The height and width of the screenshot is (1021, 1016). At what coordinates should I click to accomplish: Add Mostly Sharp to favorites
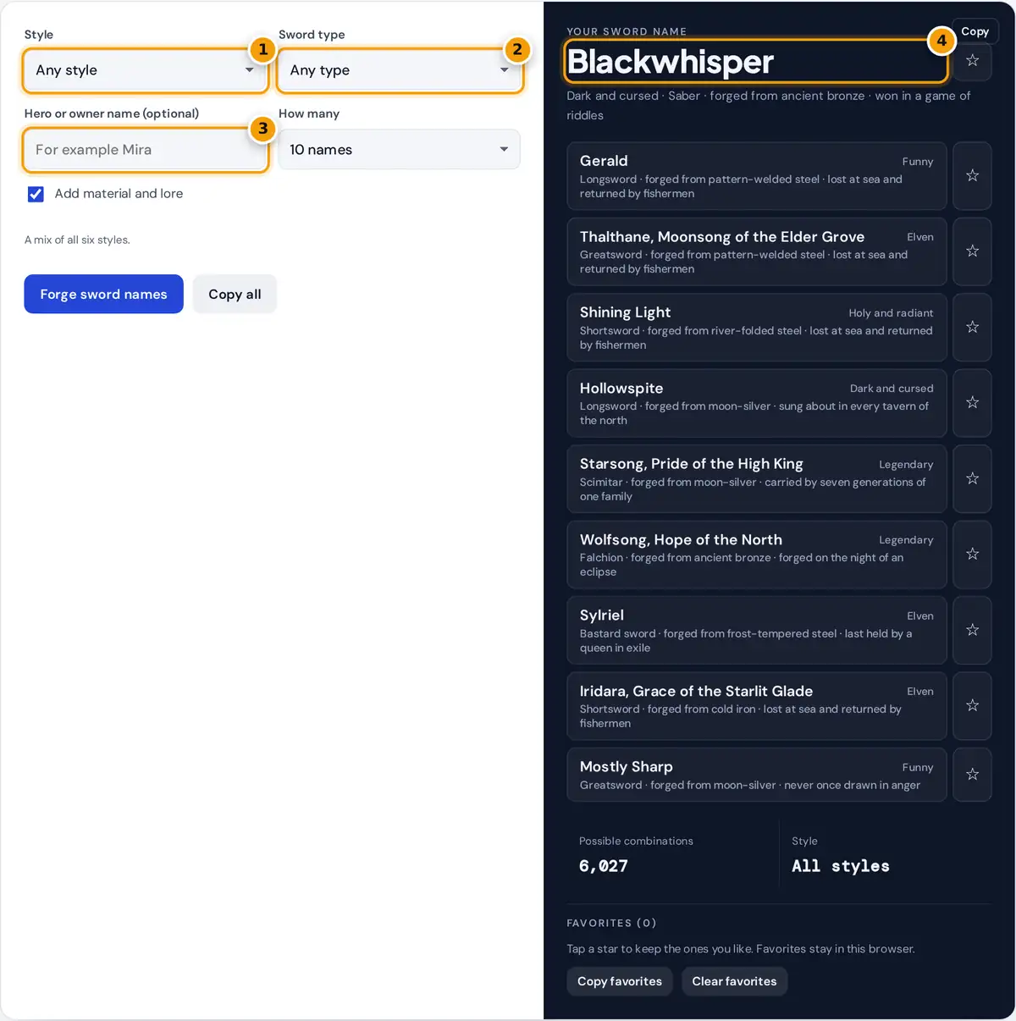(972, 775)
